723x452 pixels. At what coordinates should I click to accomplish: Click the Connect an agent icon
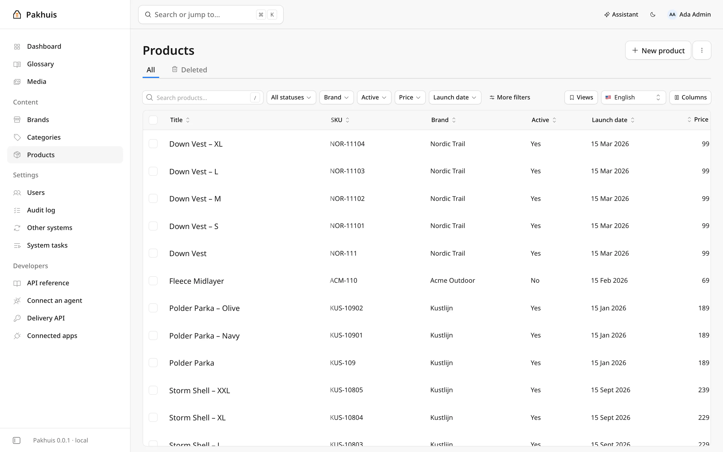[17, 301]
